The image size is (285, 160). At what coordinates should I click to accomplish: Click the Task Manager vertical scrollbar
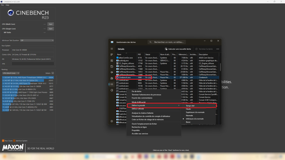click(220, 67)
